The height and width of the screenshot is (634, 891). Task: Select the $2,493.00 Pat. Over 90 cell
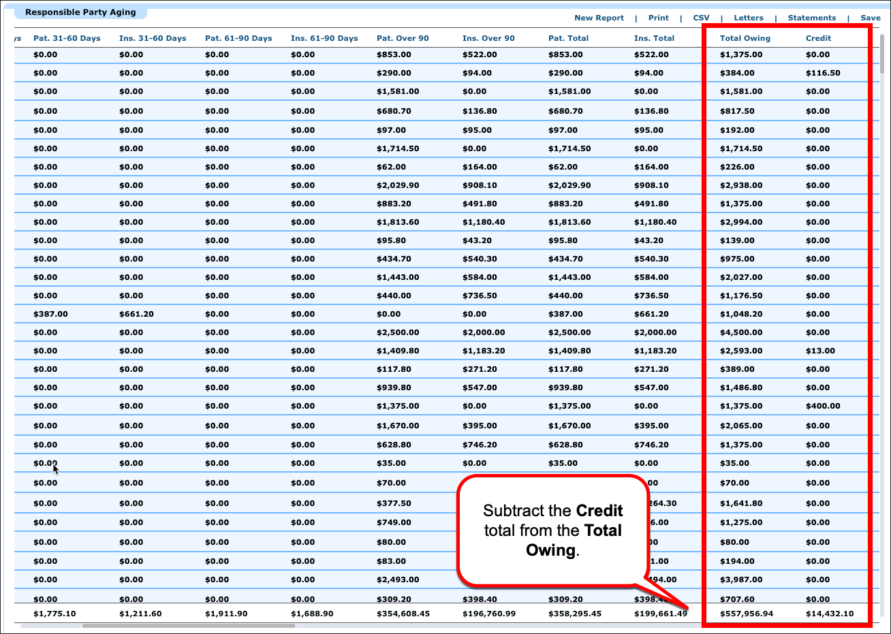coord(398,580)
